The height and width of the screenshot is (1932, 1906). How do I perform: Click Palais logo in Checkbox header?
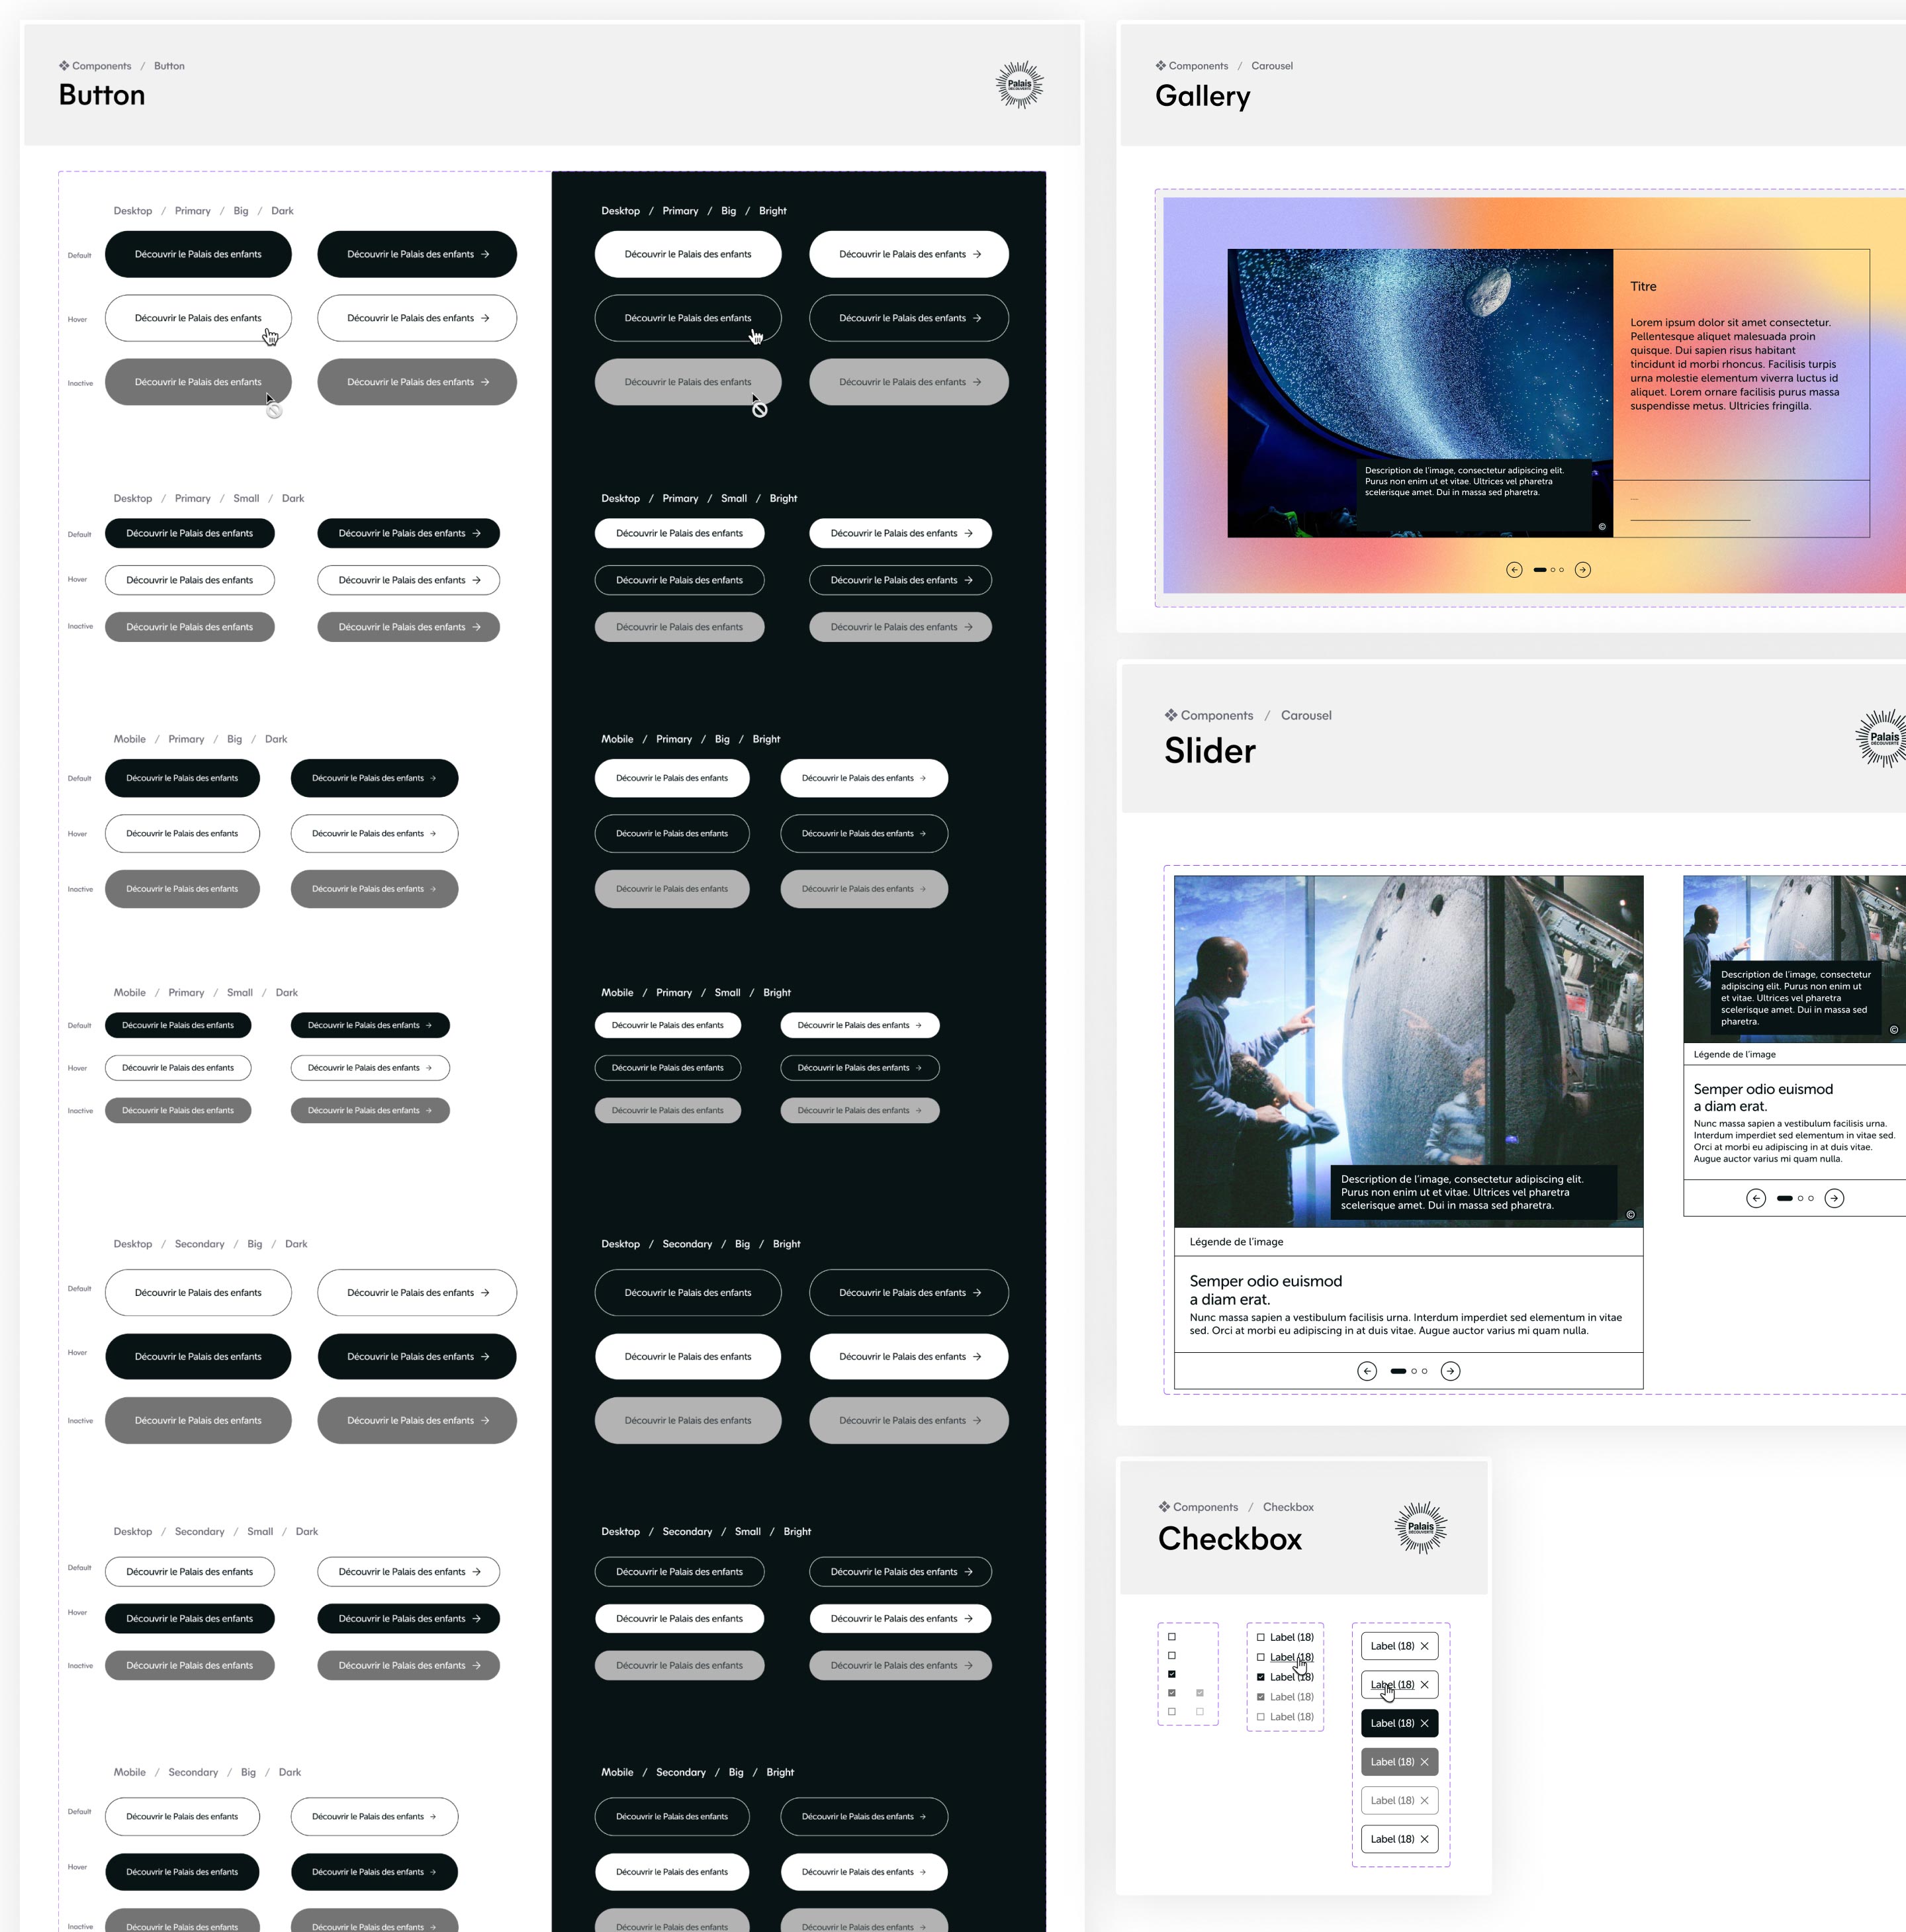point(1420,1527)
